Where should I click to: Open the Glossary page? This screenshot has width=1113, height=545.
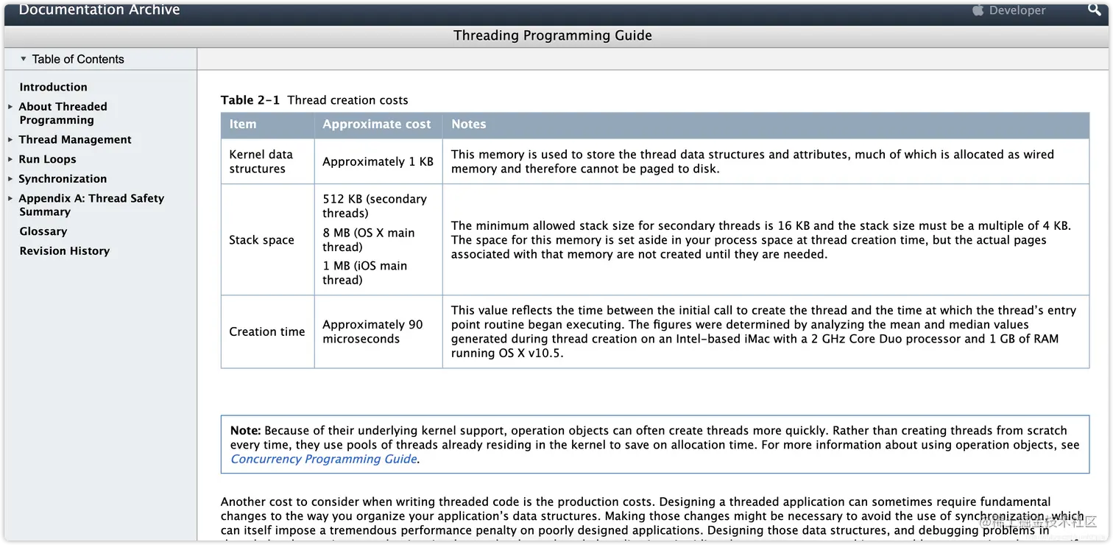click(43, 231)
